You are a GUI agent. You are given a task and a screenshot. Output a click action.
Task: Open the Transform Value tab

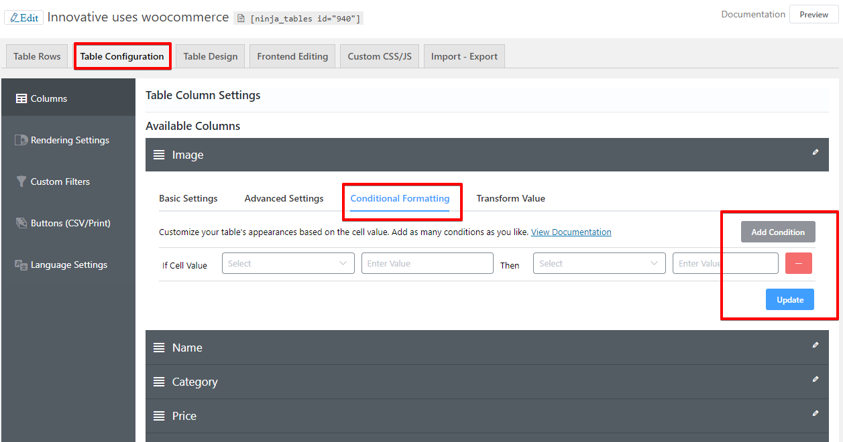click(510, 198)
